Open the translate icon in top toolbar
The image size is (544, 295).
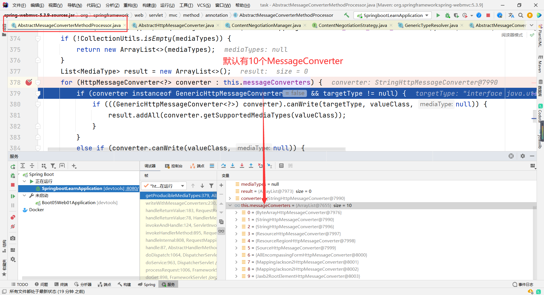point(511,15)
